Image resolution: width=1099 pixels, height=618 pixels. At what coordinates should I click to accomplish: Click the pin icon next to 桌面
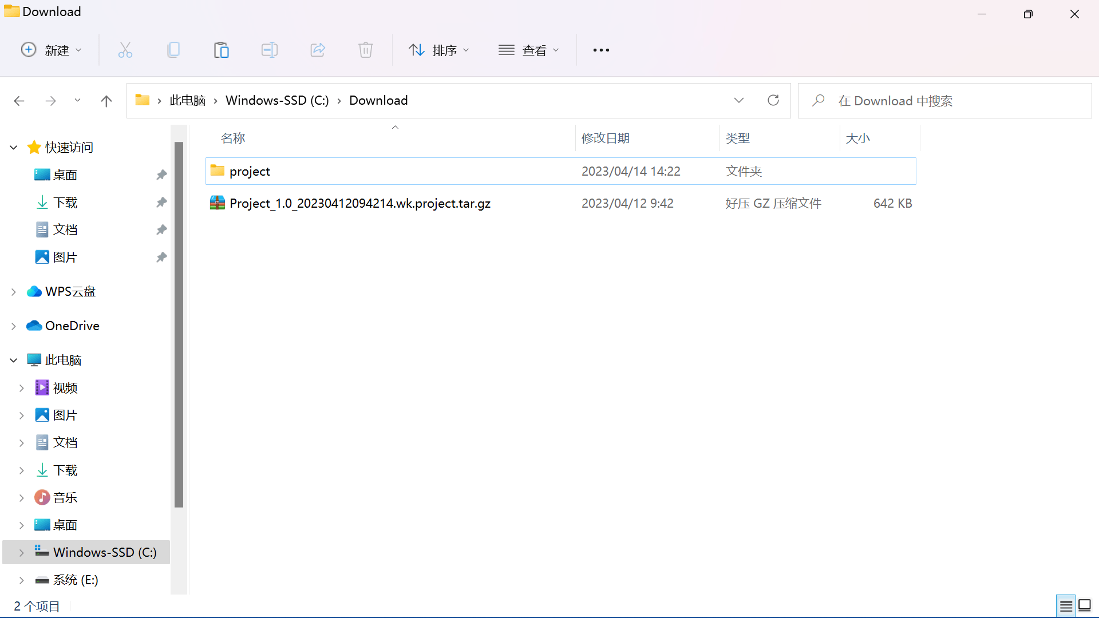tap(162, 175)
